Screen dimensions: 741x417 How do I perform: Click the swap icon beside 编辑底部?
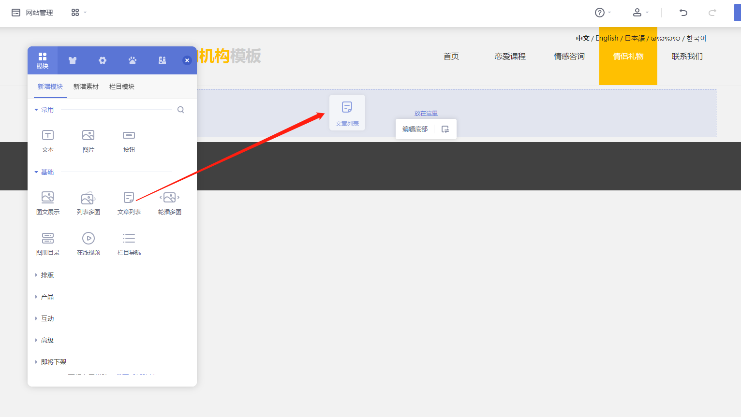[445, 129]
